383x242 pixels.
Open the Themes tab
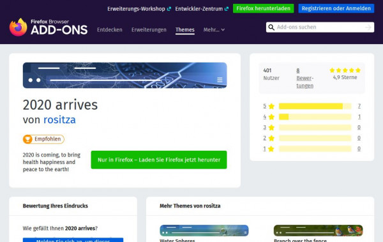[185, 30]
